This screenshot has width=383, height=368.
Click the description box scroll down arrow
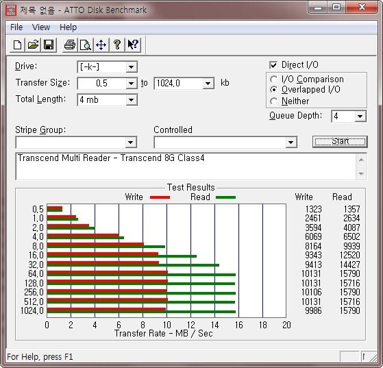click(361, 173)
